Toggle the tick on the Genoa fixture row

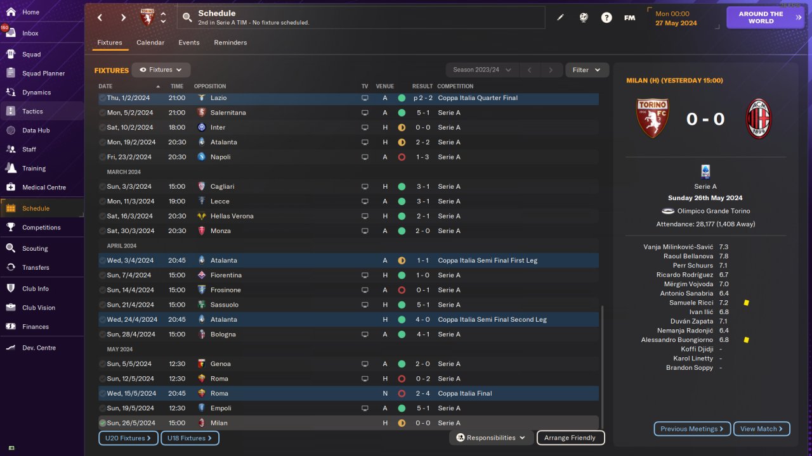point(102,364)
